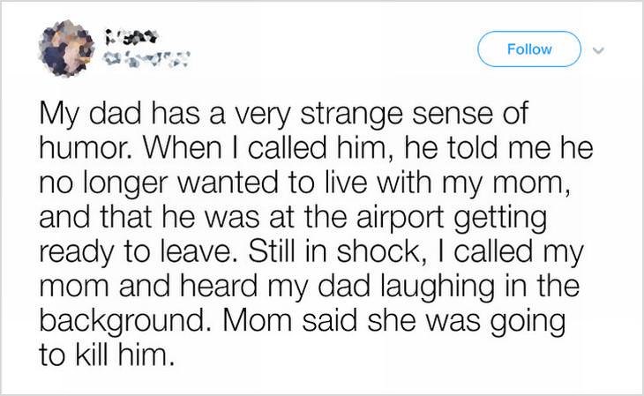
Task: Click the word 'laughing' in the tweet
Action: [438, 288]
